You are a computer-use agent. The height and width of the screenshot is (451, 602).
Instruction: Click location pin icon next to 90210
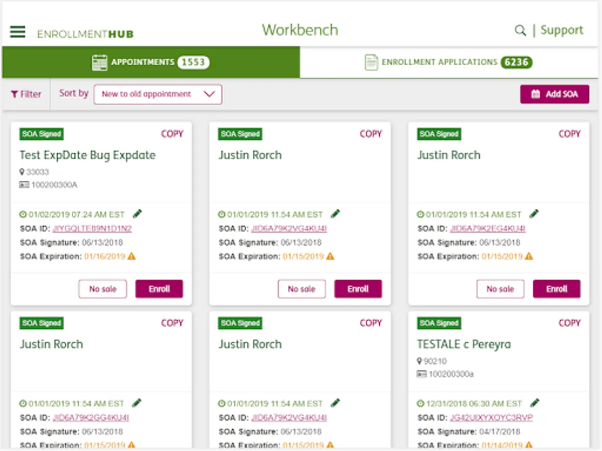[419, 361]
